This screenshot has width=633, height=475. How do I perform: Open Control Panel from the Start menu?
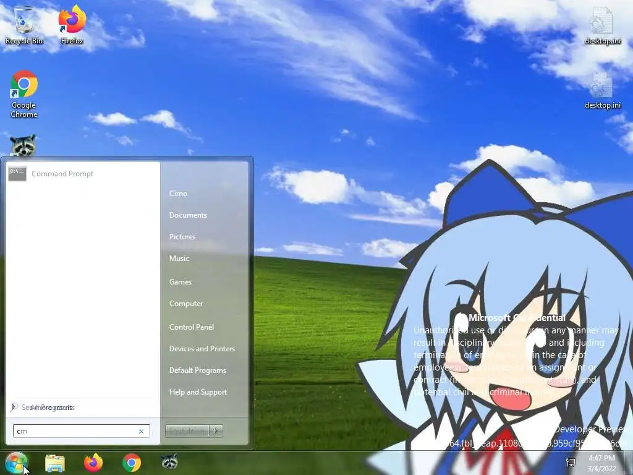click(x=192, y=327)
